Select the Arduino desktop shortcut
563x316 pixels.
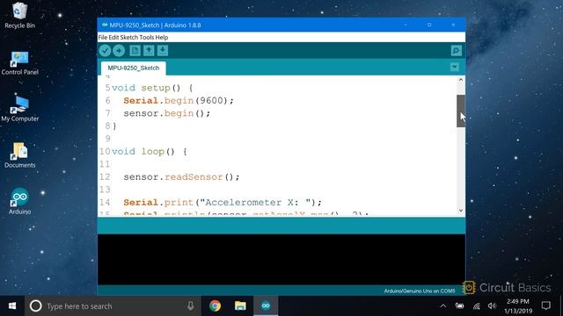tap(19, 201)
